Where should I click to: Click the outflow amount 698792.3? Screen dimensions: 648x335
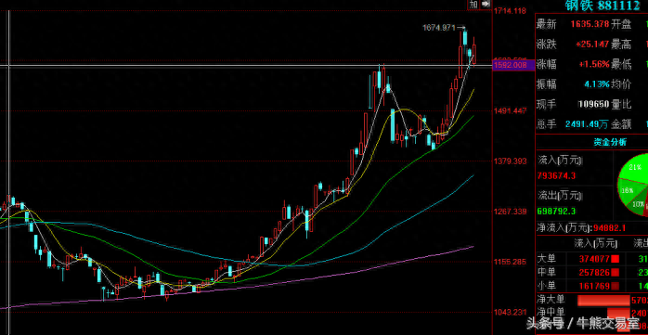click(x=556, y=212)
